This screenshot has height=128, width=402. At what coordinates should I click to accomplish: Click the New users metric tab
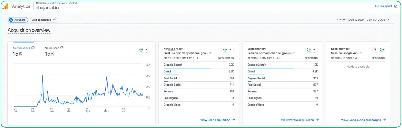(52, 48)
